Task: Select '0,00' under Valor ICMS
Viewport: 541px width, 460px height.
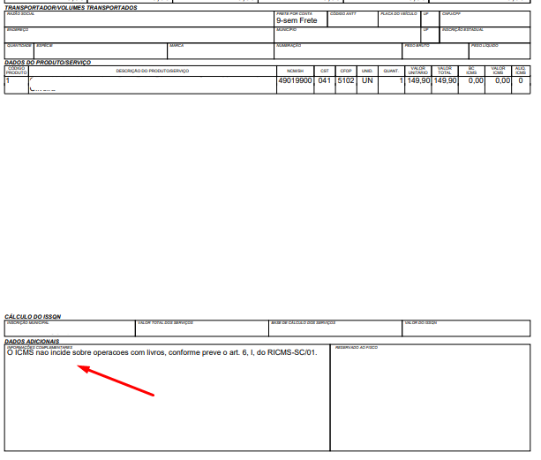Action: coord(503,80)
